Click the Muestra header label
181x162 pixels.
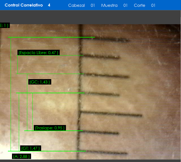pos(109,5)
